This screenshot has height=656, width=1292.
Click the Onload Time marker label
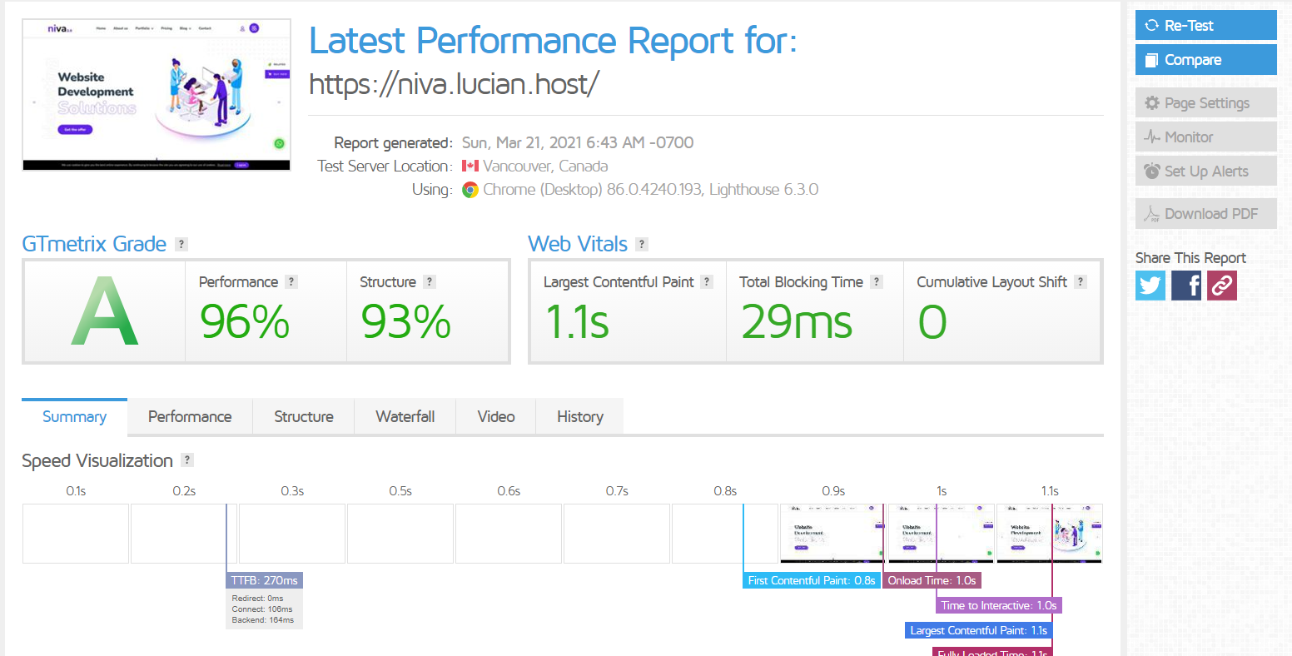coord(932,580)
